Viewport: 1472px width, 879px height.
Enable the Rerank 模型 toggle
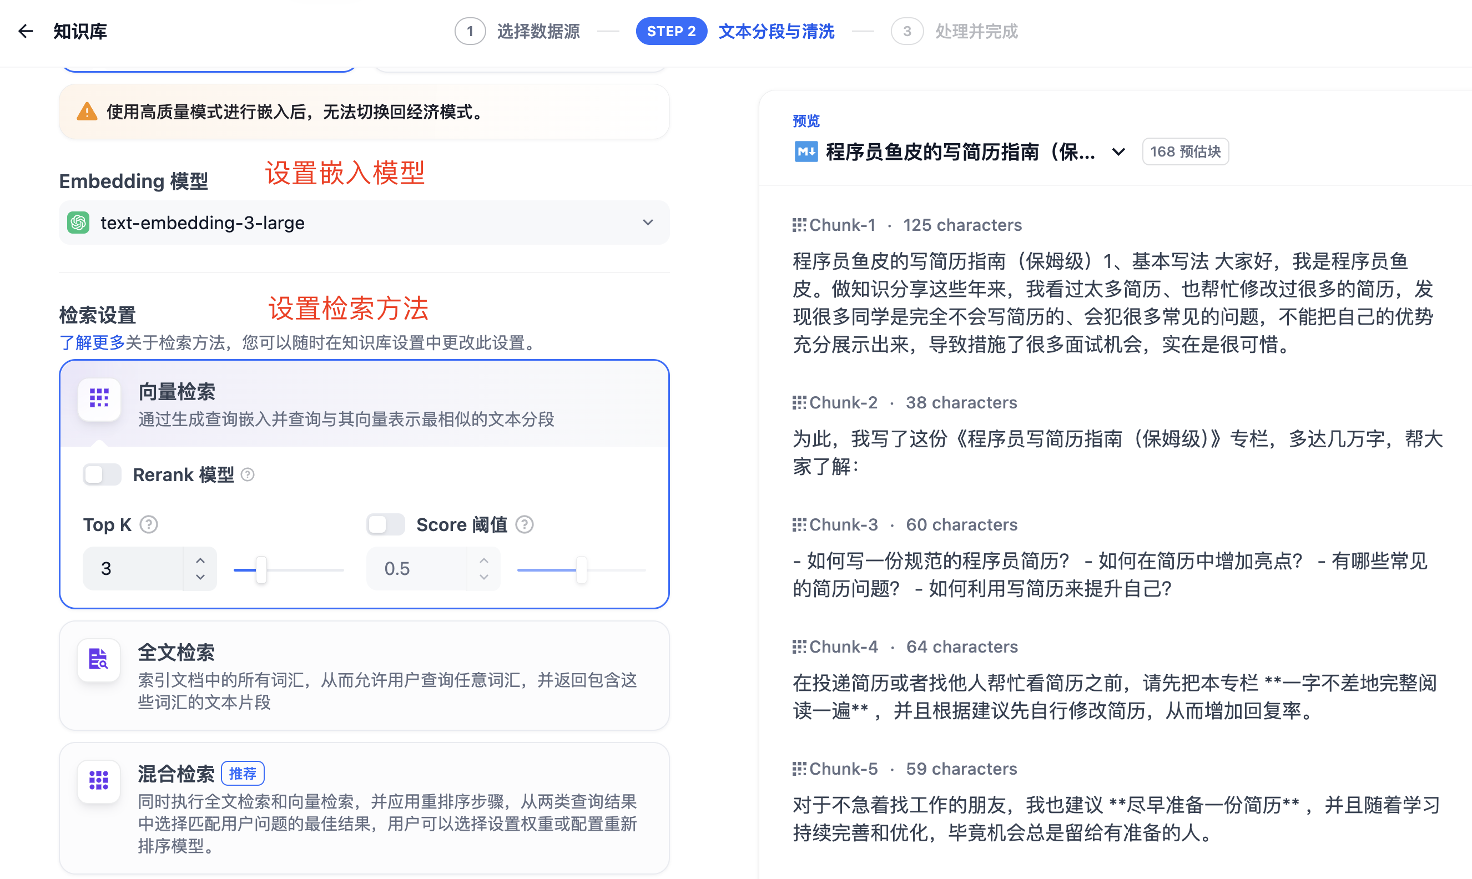point(102,474)
